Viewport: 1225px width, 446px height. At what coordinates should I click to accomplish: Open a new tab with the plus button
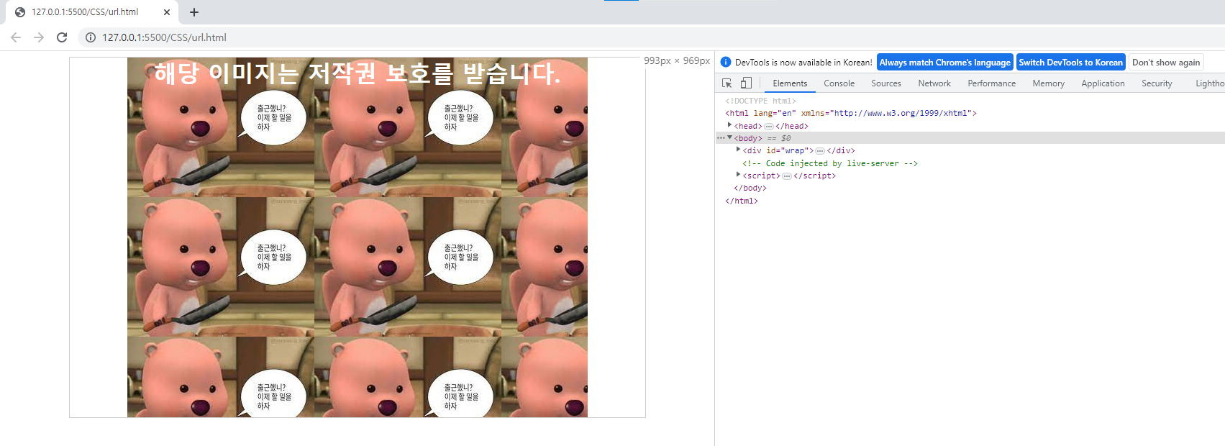(x=194, y=12)
